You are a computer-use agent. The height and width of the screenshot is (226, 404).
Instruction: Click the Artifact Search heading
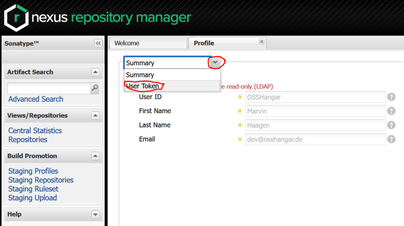pos(30,72)
